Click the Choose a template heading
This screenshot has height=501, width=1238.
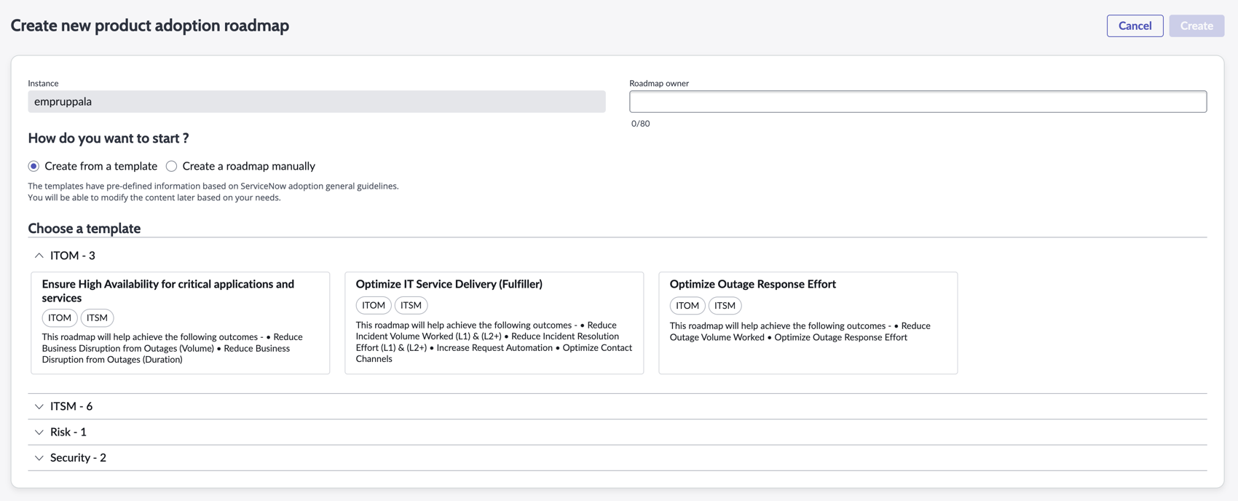click(x=84, y=228)
